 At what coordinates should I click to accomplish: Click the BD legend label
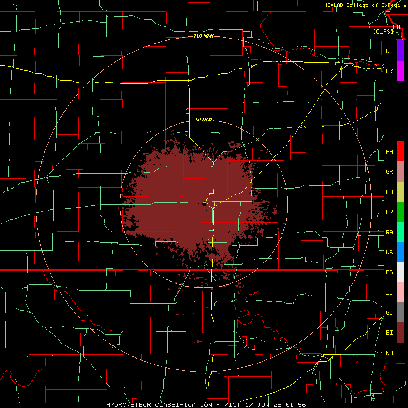coord(389,192)
